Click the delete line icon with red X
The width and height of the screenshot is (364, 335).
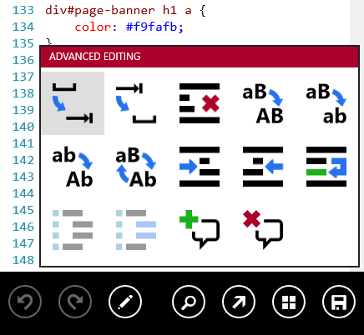click(x=200, y=103)
